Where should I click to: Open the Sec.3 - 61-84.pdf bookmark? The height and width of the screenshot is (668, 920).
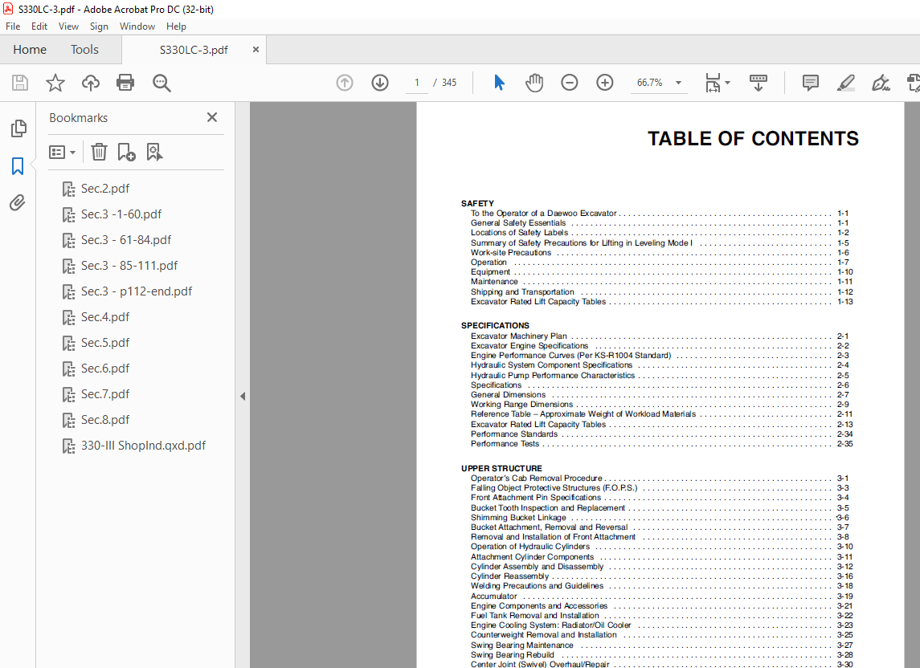pos(126,240)
